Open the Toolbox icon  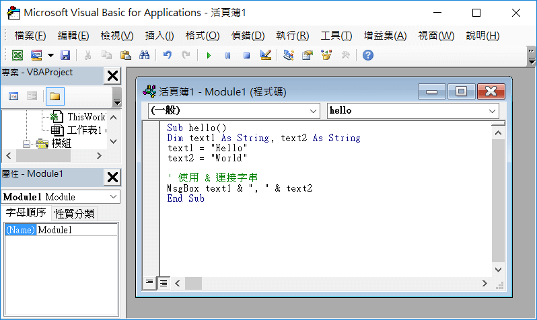click(x=345, y=55)
